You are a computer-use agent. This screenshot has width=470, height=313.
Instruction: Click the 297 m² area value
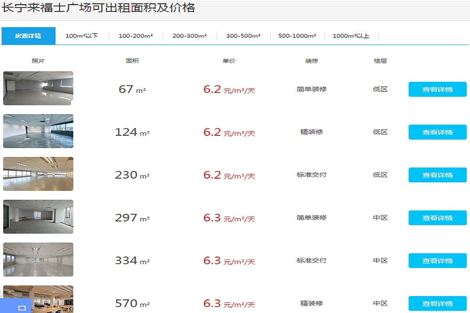[x=132, y=218]
